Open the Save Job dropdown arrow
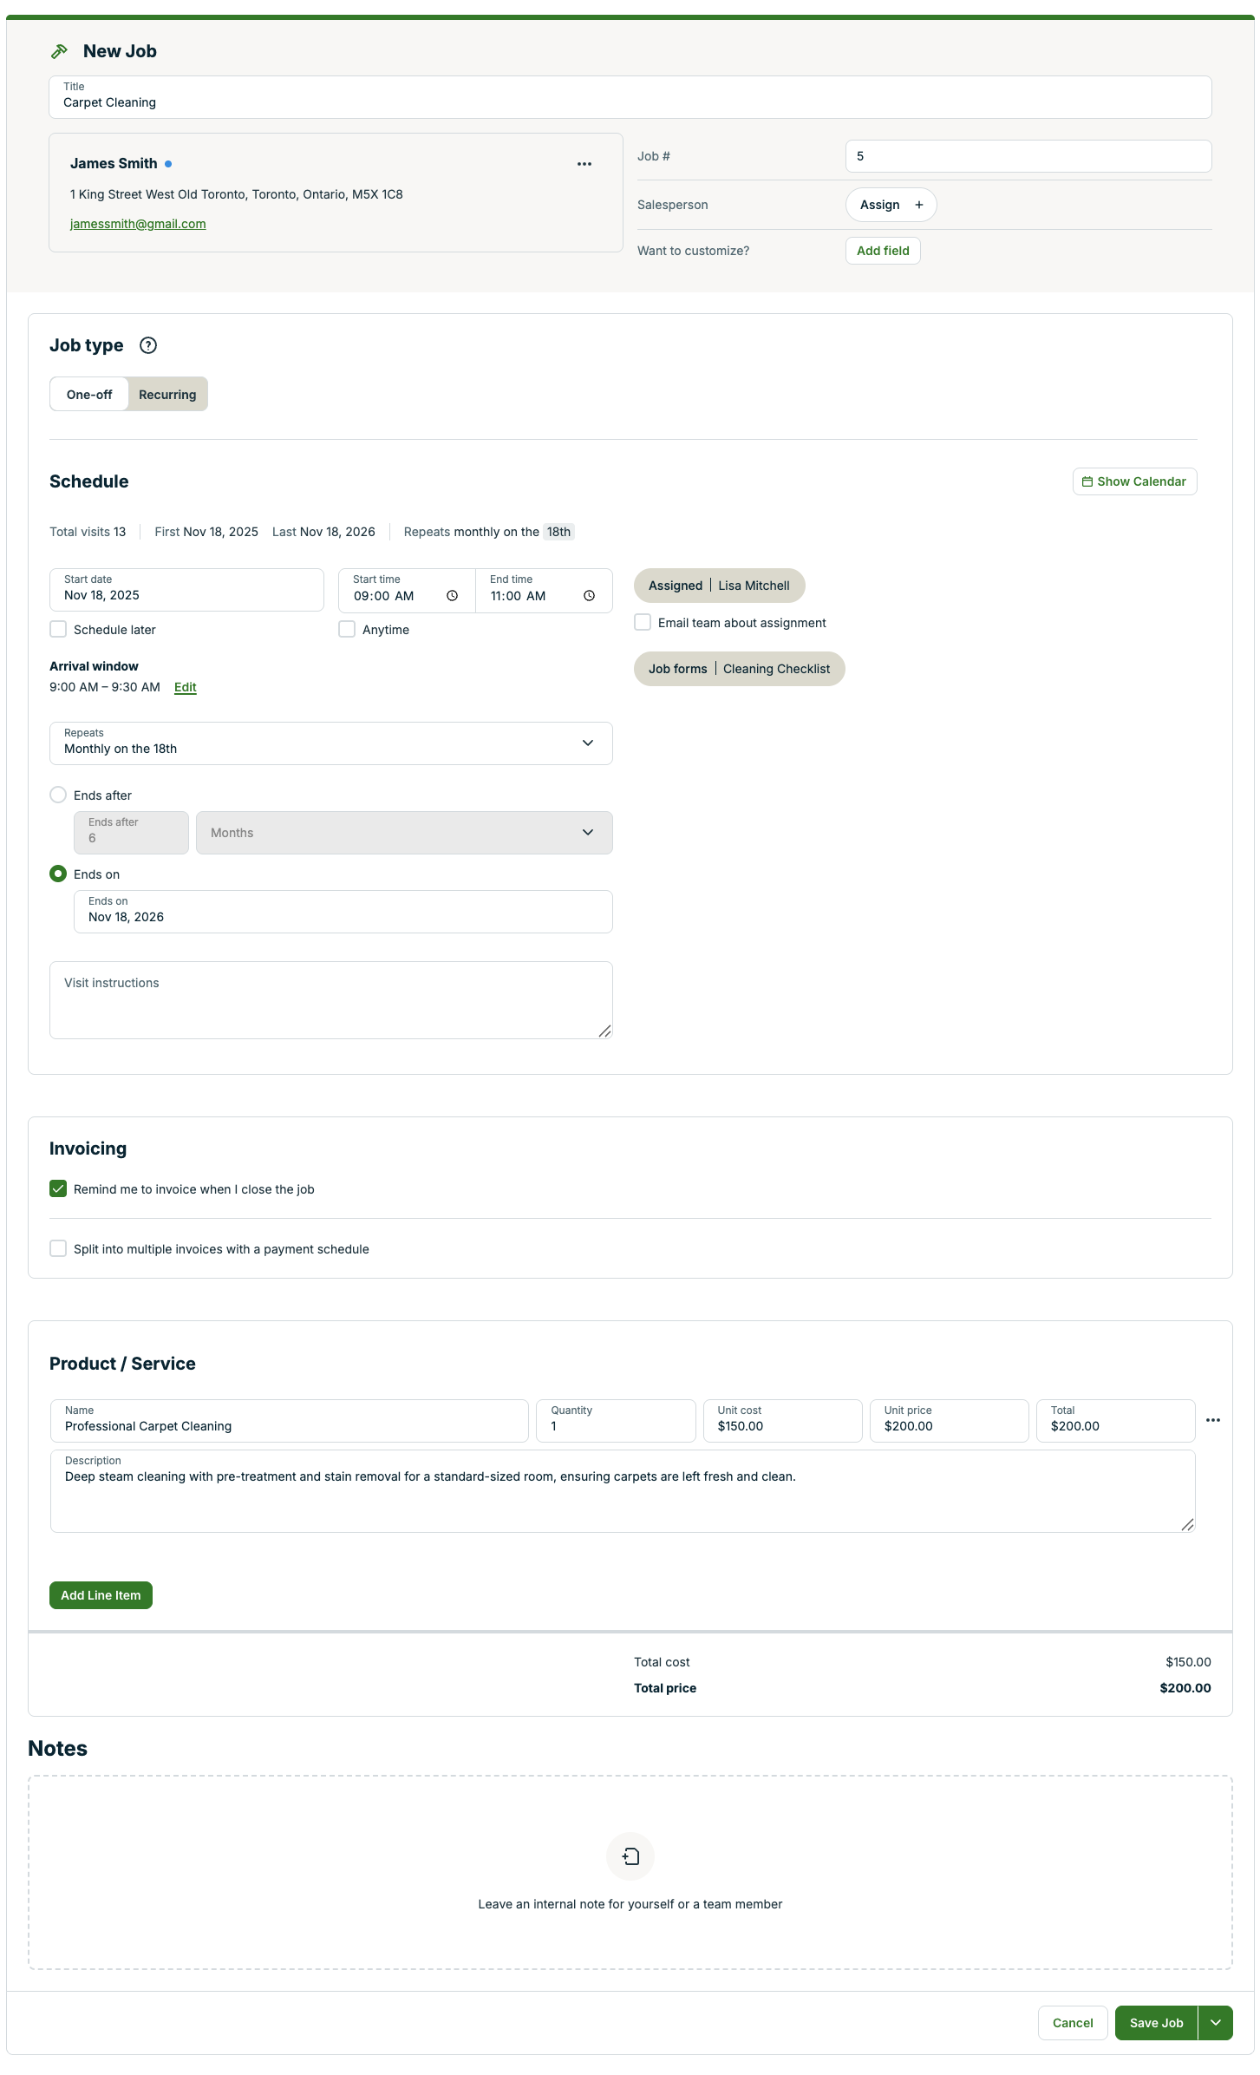 click(1216, 2023)
